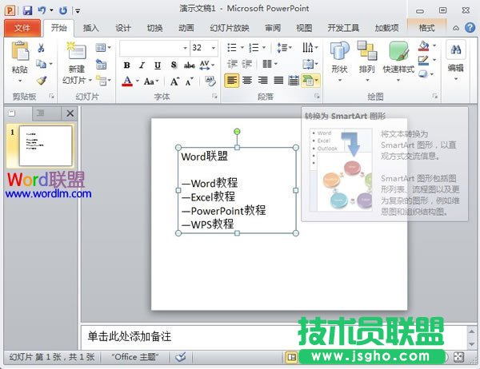Click the green rotation handle of textbox

pos(237,132)
